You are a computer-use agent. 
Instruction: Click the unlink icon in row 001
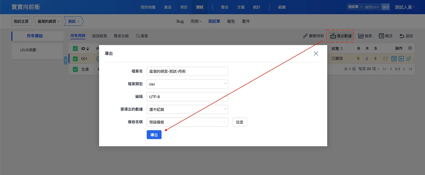pos(409,59)
